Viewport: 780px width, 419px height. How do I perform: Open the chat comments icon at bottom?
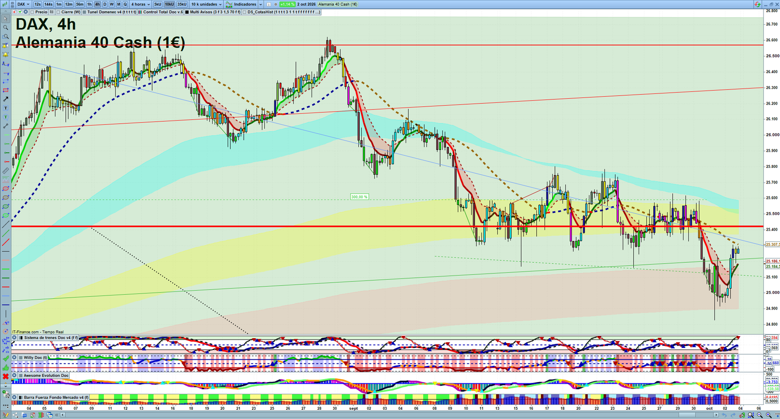tap(24, 415)
